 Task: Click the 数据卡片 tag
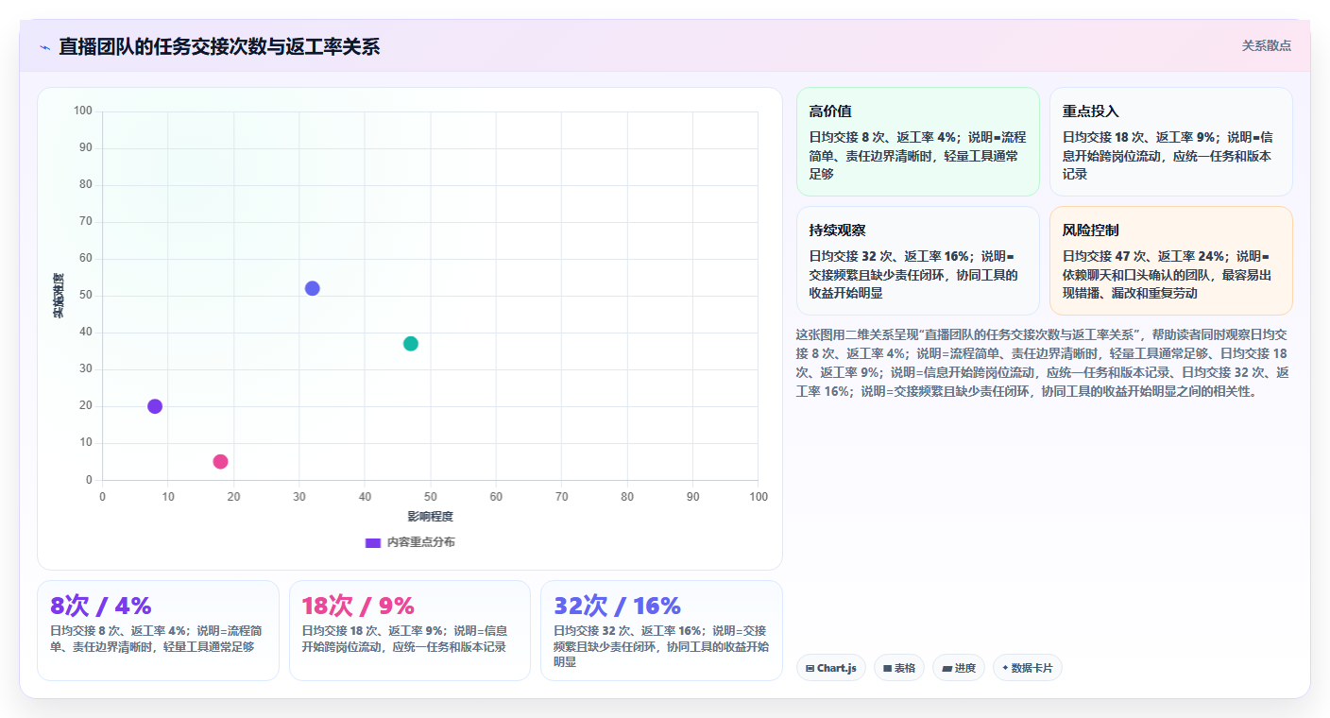[1027, 668]
